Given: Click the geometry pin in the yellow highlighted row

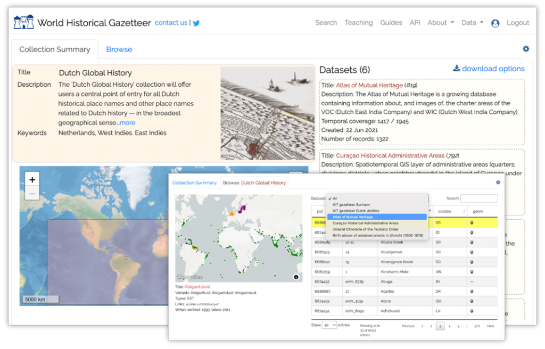Looking at the screenshot, I should point(472,223).
